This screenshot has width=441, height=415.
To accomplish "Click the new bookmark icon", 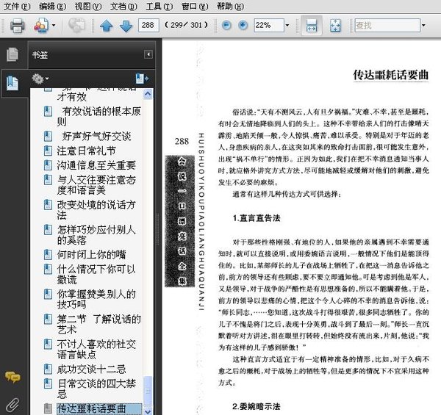I will [141, 79].
